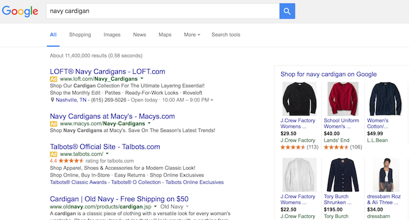Click white J.Crew Factory cardigan image
Screen dimensions: 409x220
(300, 175)
